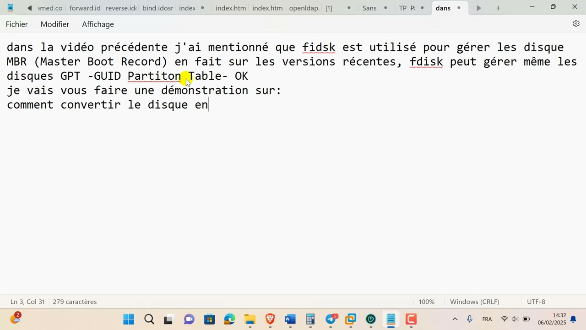This screenshot has height=330, width=586.
Task: Switch to the forward.id tab
Action: coord(85,8)
